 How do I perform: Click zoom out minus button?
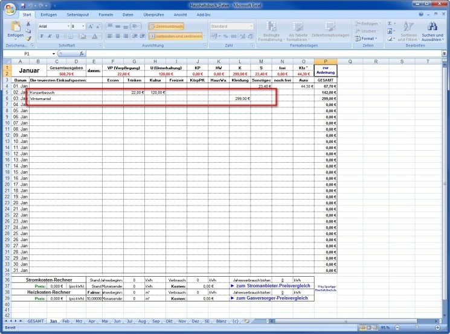[397, 327]
